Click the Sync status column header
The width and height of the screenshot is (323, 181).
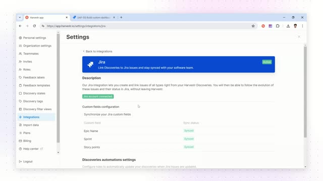click(x=191, y=123)
